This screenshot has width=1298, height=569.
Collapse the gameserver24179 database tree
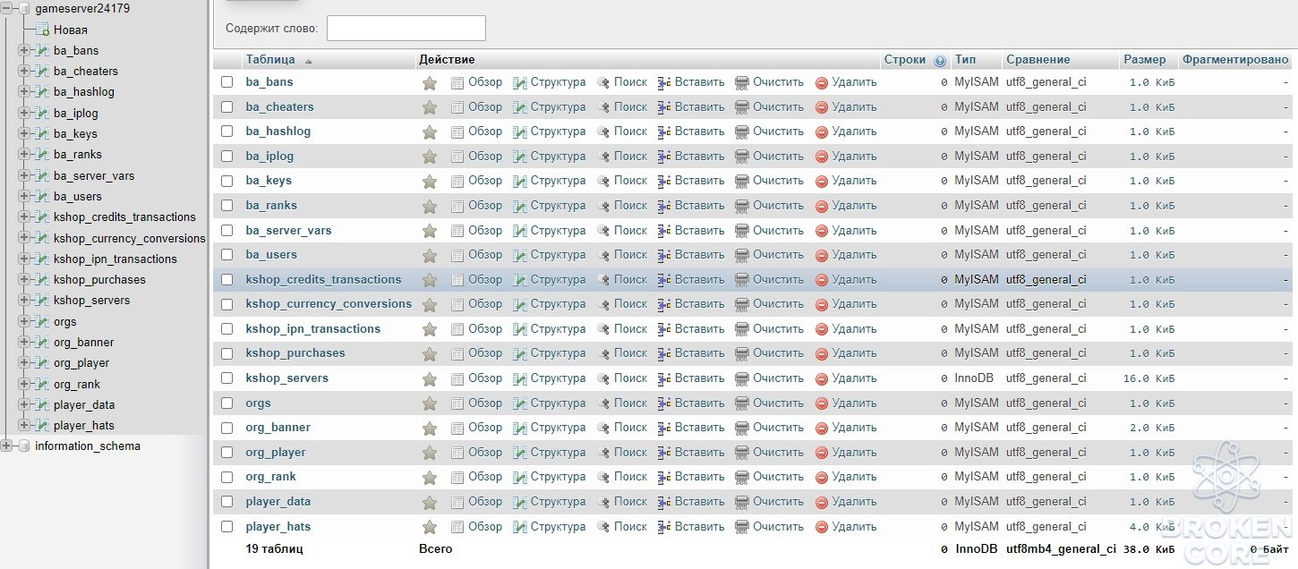7,8
